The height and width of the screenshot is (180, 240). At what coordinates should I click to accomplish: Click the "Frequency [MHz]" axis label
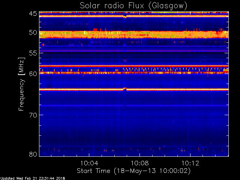click(x=21, y=84)
